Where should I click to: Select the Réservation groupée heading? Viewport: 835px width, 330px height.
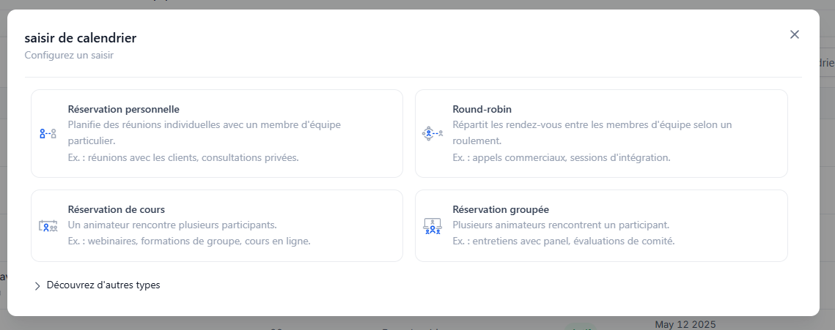click(x=501, y=209)
